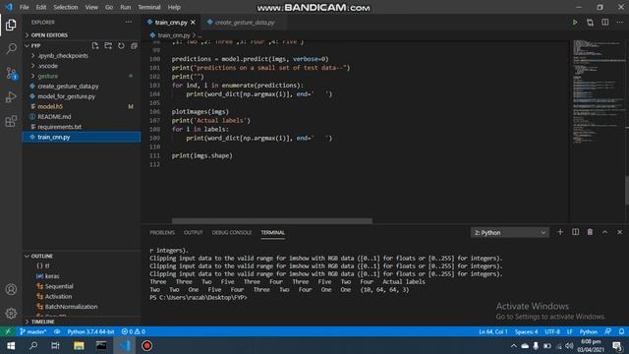Image resolution: width=629 pixels, height=354 pixels.
Task: Split the terminal panel
Action: 575,232
